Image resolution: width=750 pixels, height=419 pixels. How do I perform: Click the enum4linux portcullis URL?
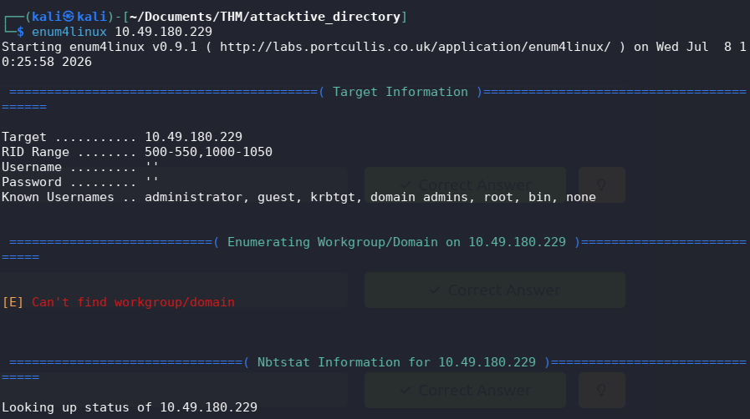(x=416, y=47)
